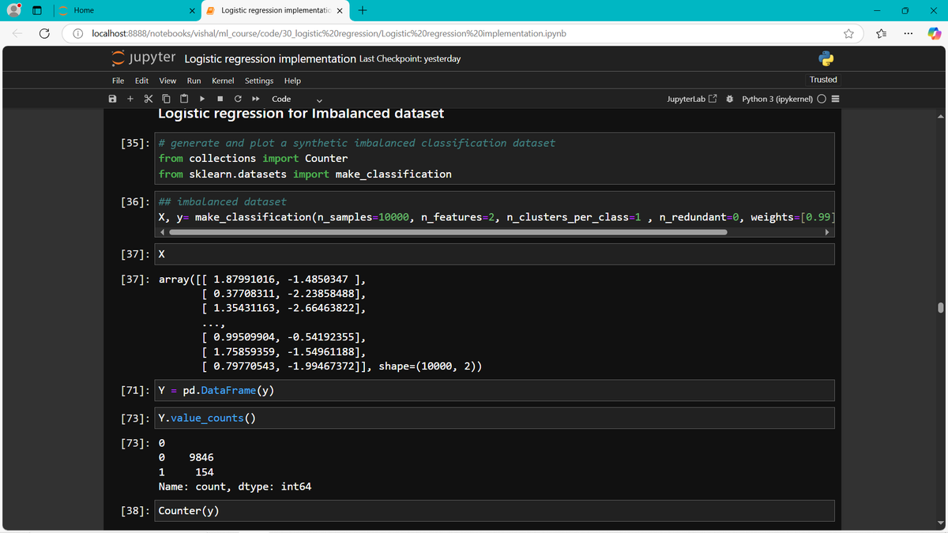Select cell 73 with Y.value_counts()

click(x=495, y=418)
